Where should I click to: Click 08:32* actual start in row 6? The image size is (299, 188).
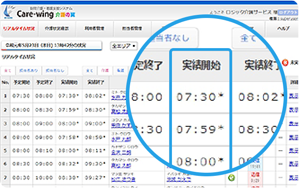(69, 164)
